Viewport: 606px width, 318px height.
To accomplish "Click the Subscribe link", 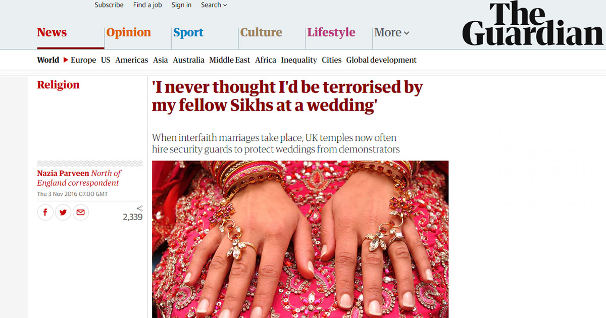I will (x=109, y=5).
